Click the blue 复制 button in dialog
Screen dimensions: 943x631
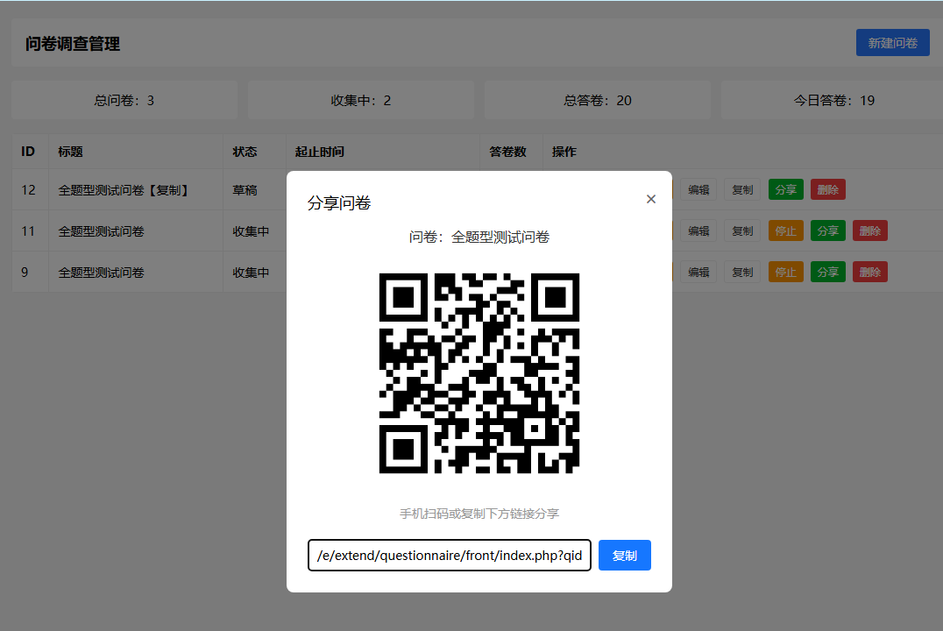(x=624, y=556)
